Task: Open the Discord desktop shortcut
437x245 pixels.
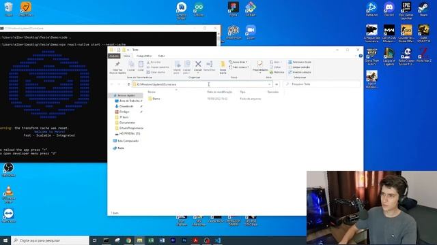Action: pyautogui.click(x=389, y=9)
